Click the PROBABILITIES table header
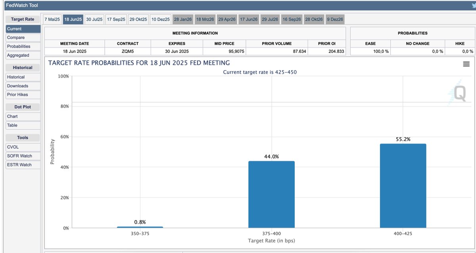Screen dimensions: 476x253 click(x=413, y=33)
